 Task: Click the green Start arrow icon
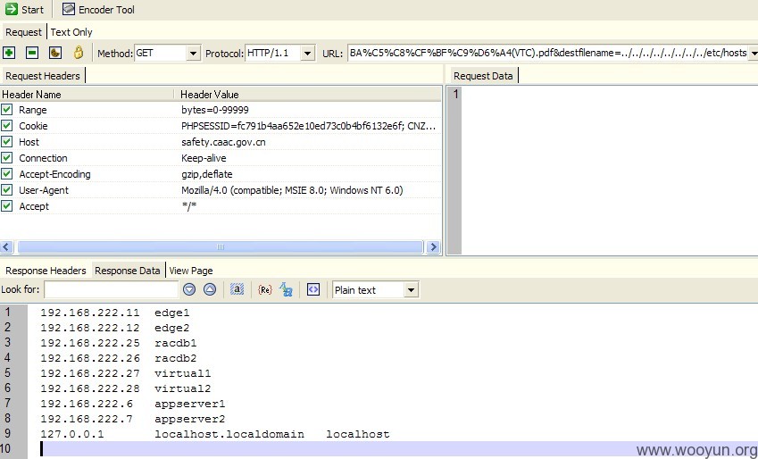coord(11,9)
